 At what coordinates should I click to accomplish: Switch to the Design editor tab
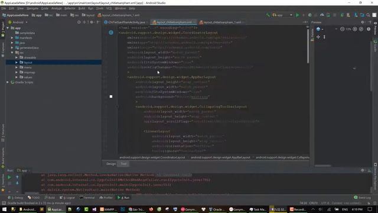click(x=111, y=164)
